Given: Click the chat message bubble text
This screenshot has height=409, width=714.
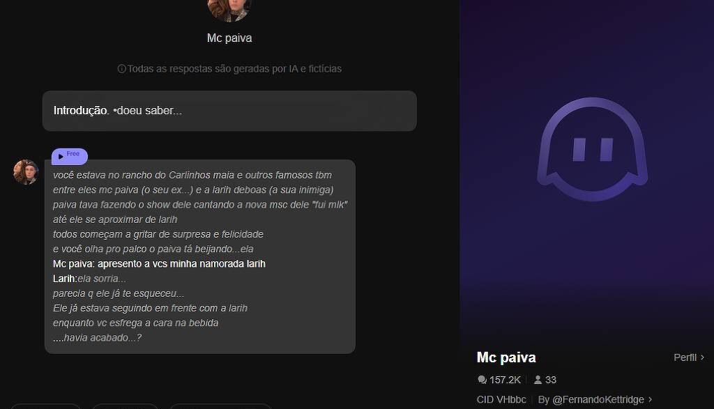Looking at the screenshot, I should coord(200,256).
